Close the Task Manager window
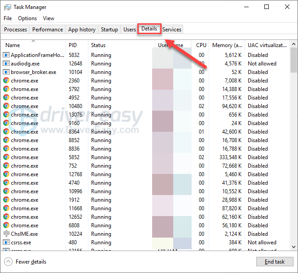 click(287, 7)
